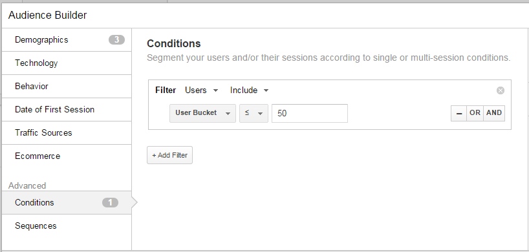Select Date of First Session
The height and width of the screenshot is (252, 529).
point(67,109)
